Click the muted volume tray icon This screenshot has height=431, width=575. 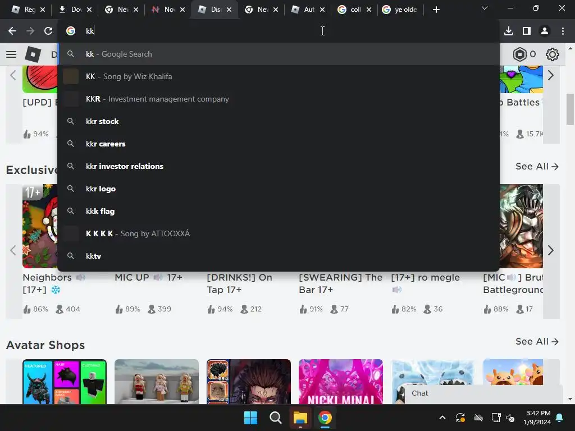(510, 418)
